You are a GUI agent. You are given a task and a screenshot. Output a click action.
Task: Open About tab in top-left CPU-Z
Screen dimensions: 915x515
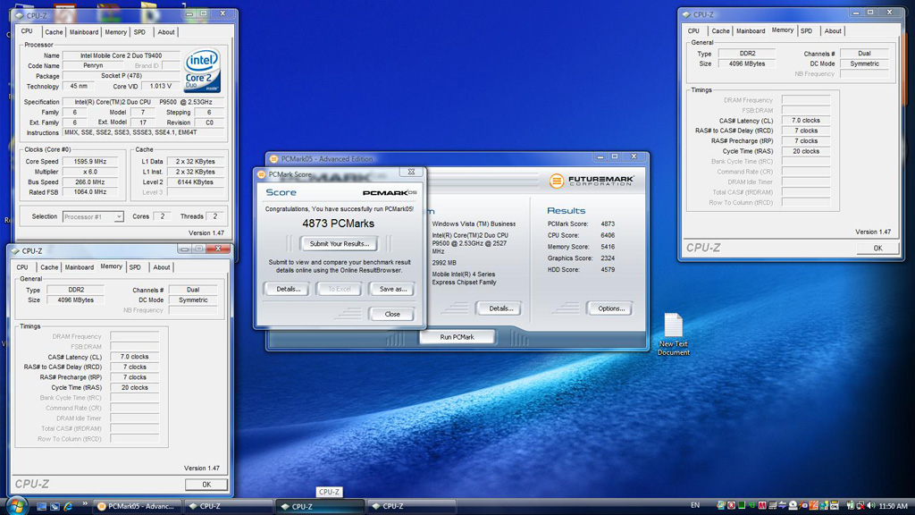click(x=165, y=32)
